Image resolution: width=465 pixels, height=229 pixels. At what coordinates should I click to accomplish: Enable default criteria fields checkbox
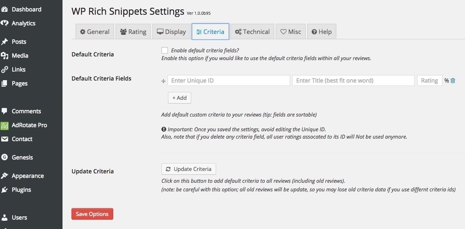(165, 50)
